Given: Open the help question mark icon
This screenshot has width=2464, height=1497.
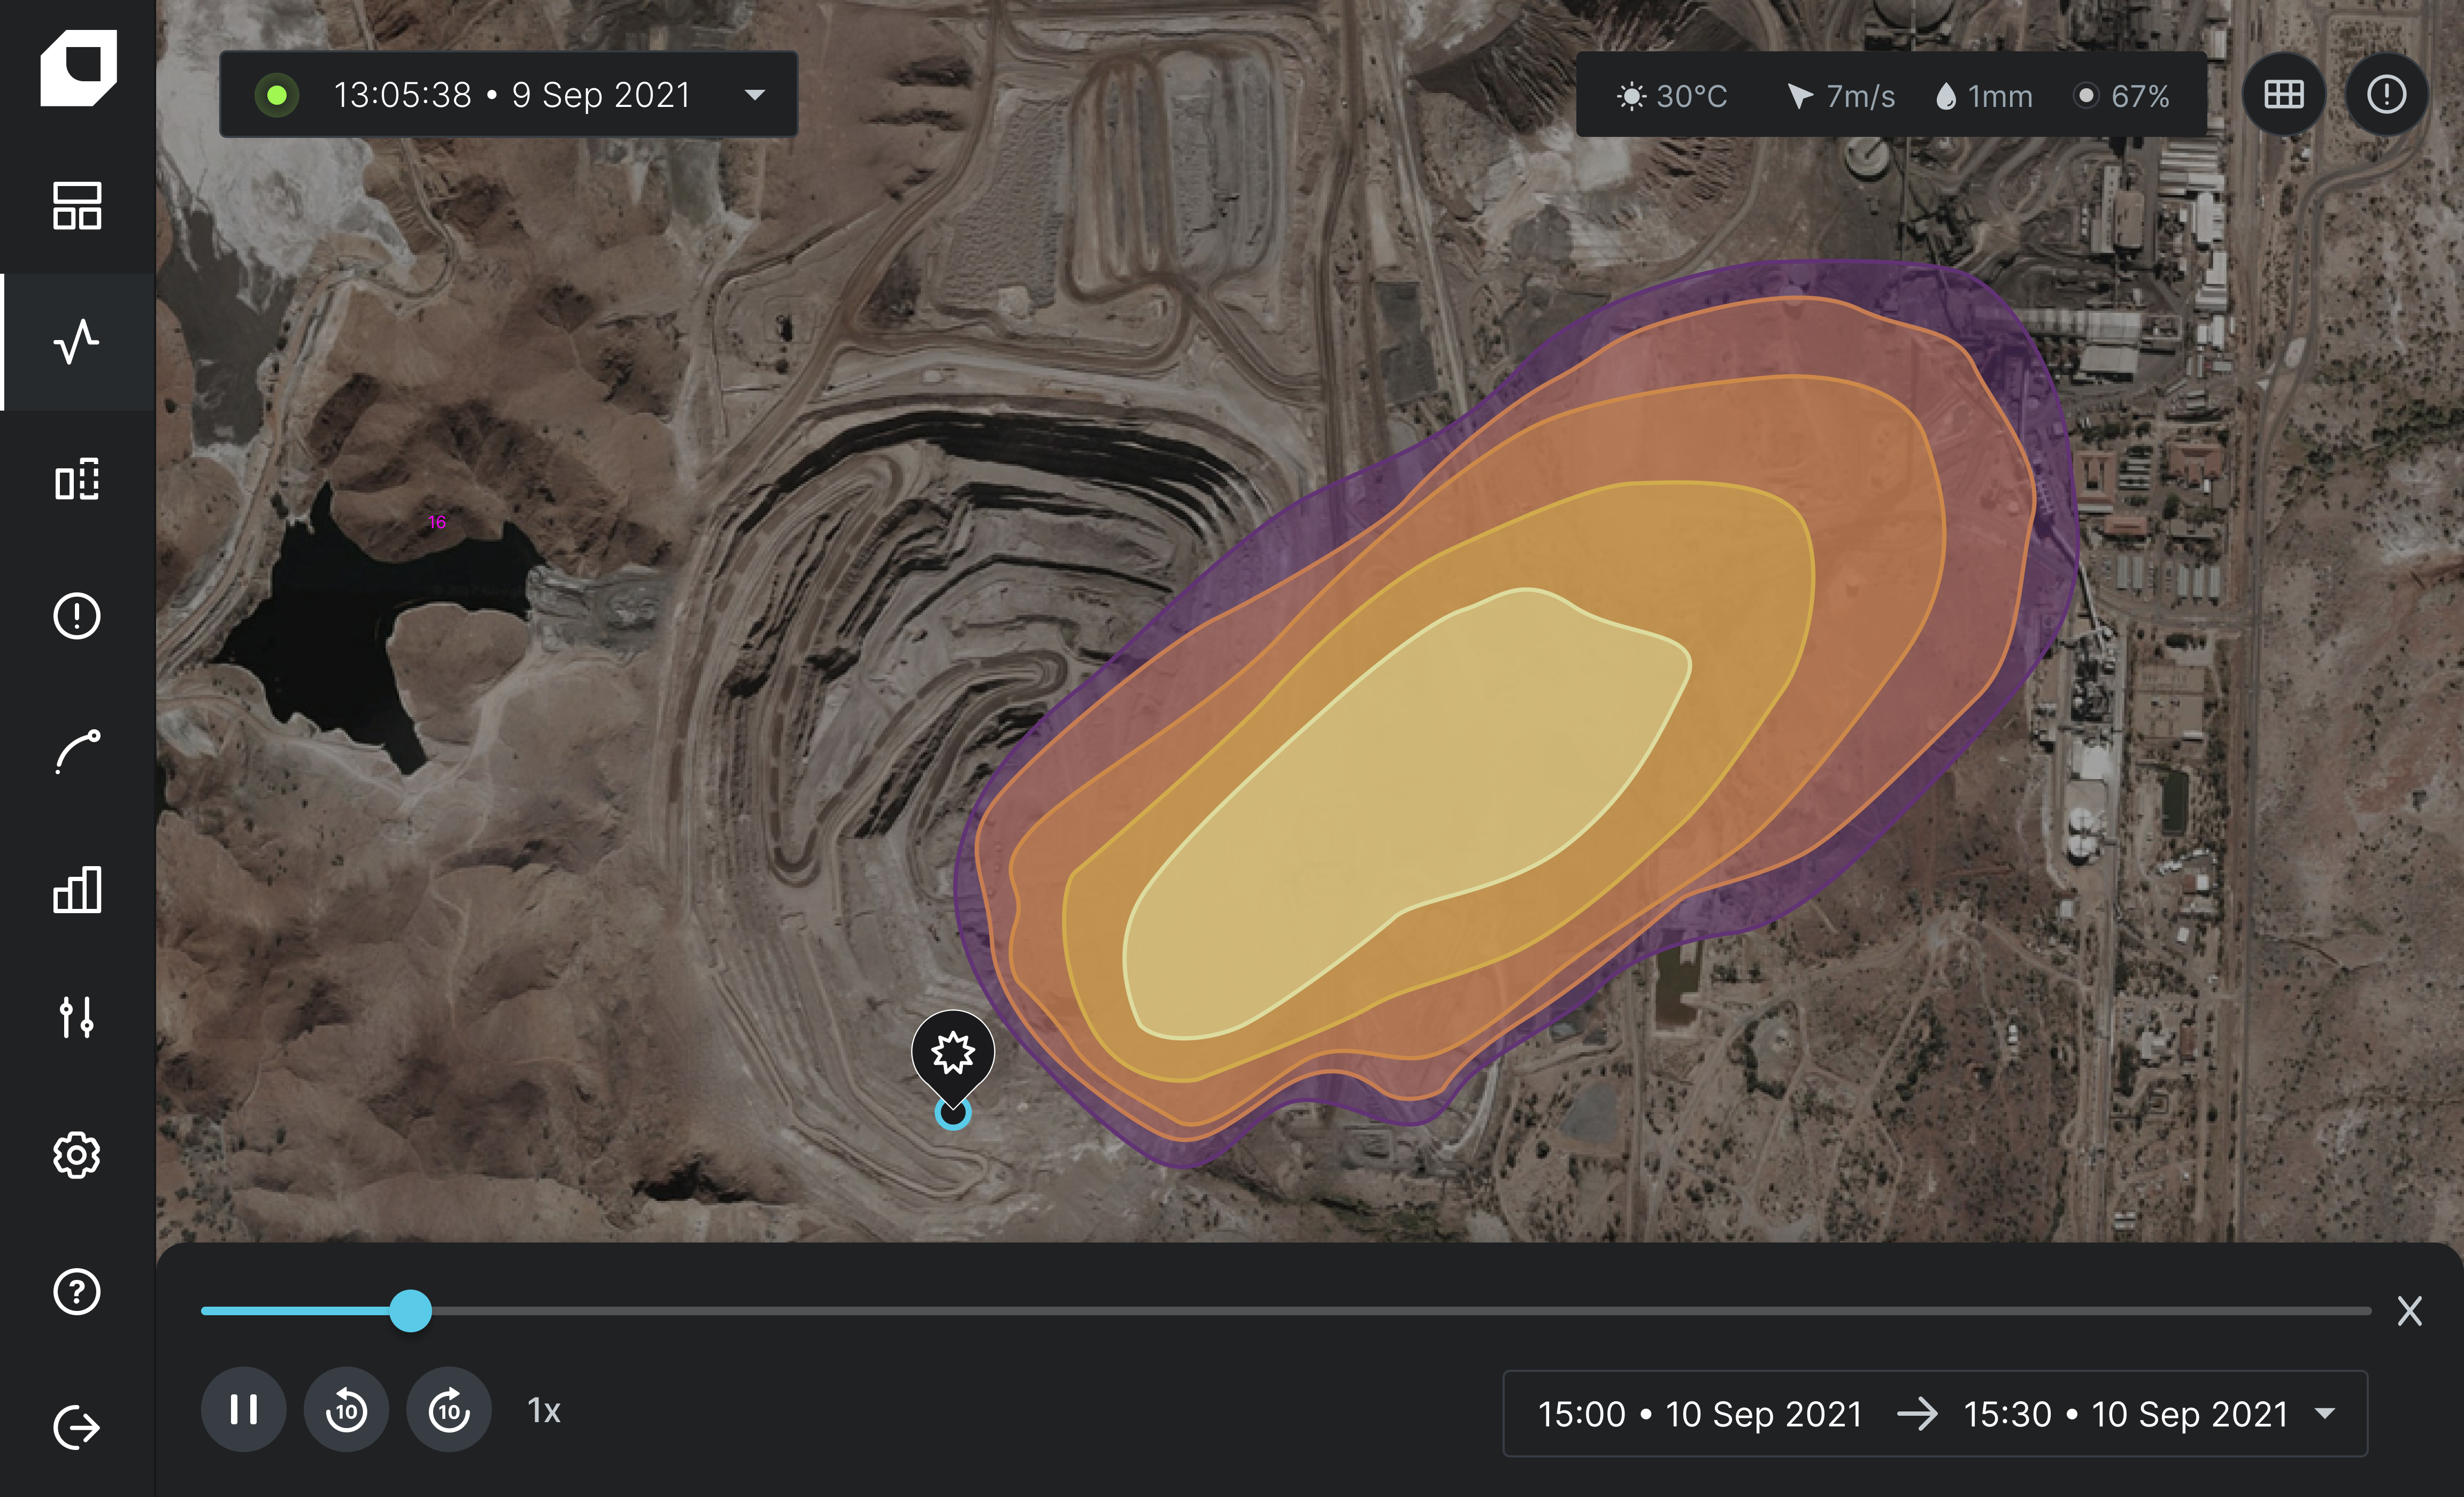Looking at the screenshot, I should click(x=77, y=1291).
